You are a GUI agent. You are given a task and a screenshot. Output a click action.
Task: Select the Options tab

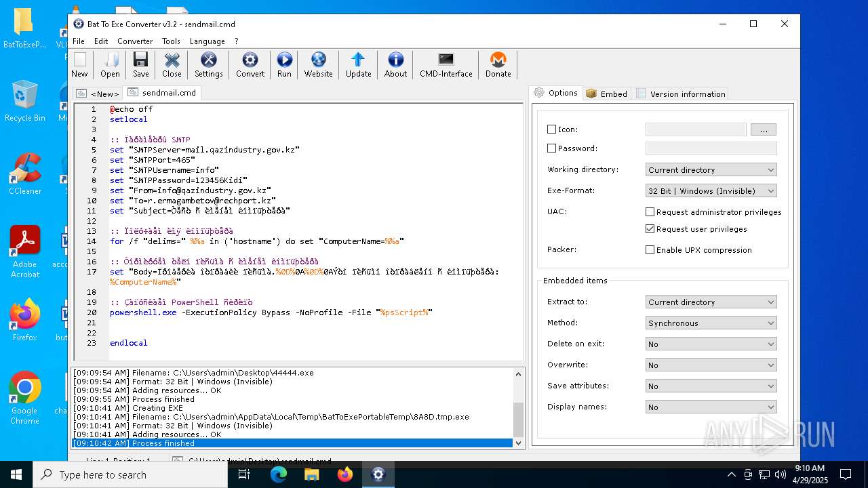pos(556,93)
